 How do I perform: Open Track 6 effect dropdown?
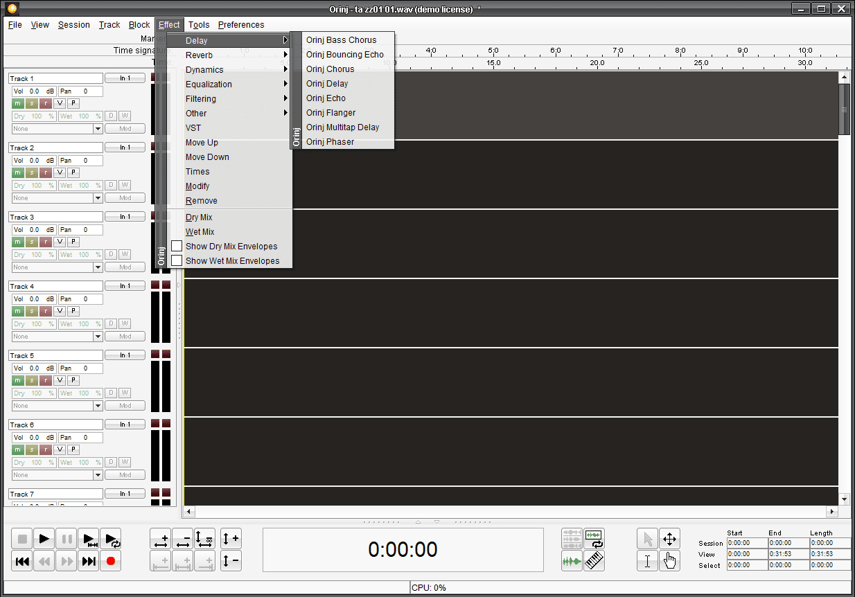point(98,475)
